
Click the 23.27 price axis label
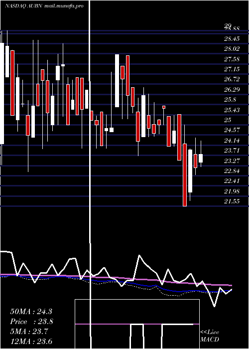click(x=232, y=161)
